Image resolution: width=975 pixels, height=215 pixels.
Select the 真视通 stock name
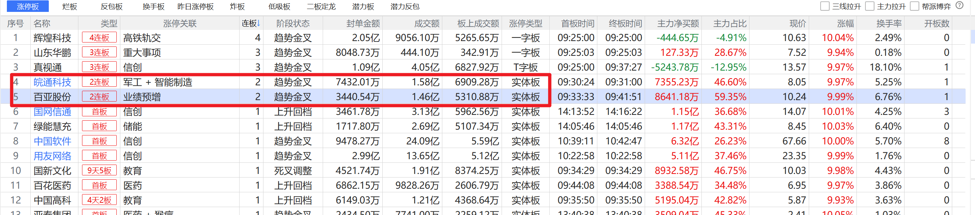coord(48,67)
